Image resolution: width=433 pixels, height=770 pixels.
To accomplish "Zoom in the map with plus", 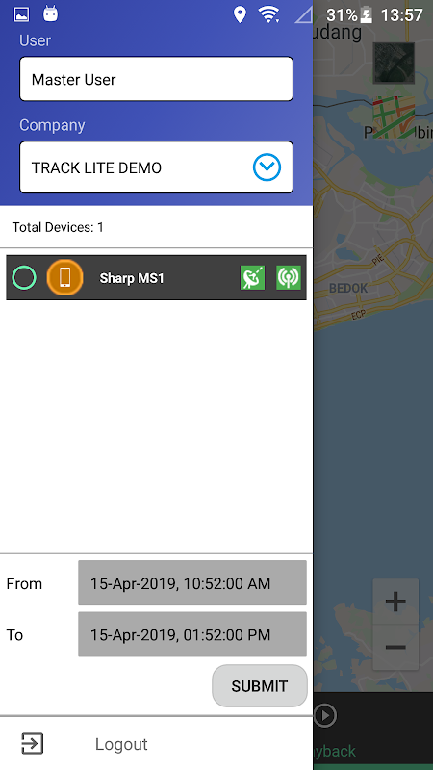I will [395, 602].
